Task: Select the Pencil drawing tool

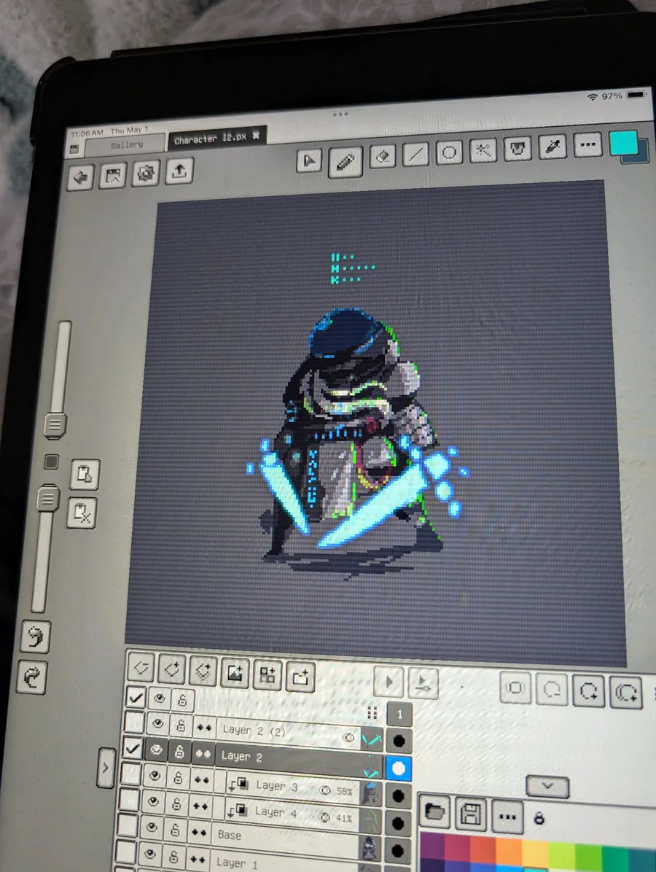Action: tap(345, 162)
